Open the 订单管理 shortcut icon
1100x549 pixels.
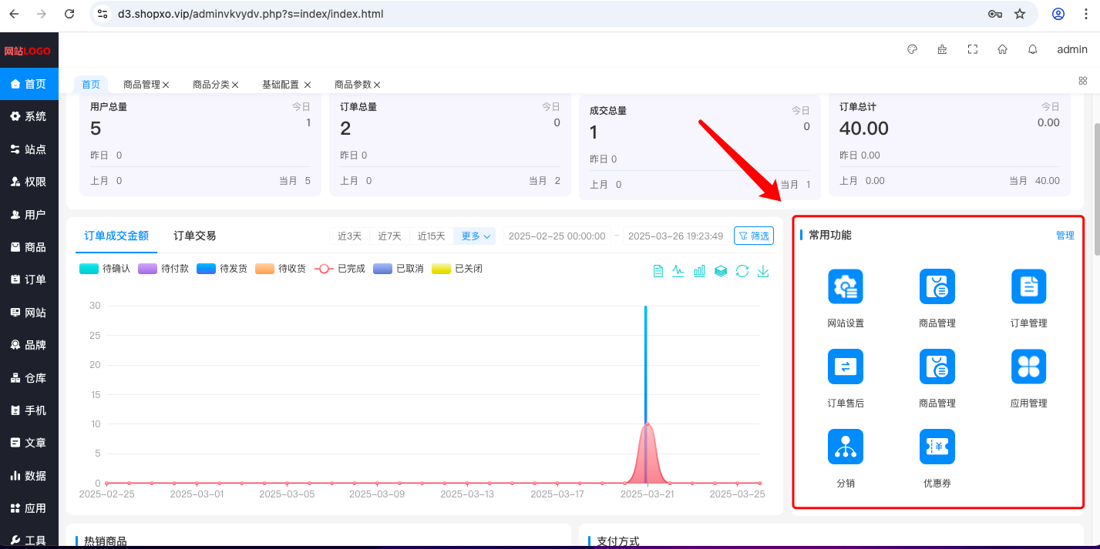(x=1029, y=286)
